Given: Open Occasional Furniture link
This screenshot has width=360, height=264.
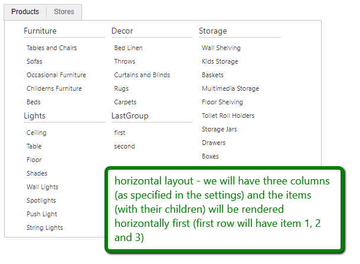Looking at the screenshot, I should (x=56, y=75).
